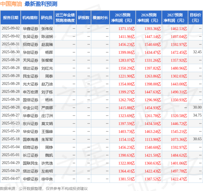Image resolution: width=203 pixels, height=191 pixels.
Task: Select the 国信证券 institution cell
Action: (x=30, y=100)
